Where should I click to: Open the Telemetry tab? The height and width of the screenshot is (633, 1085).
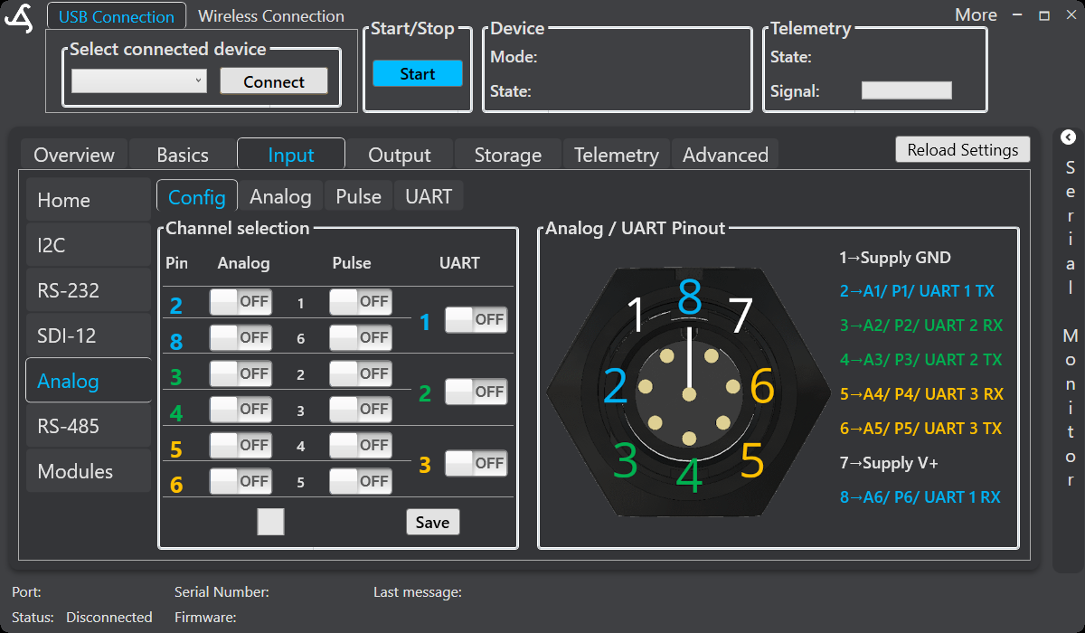click(x=617, y=155)
